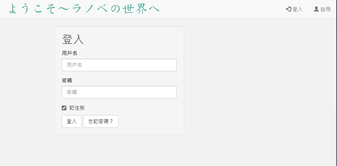
Task: Click the へ character at title end
Action: [x=154, y=9]
